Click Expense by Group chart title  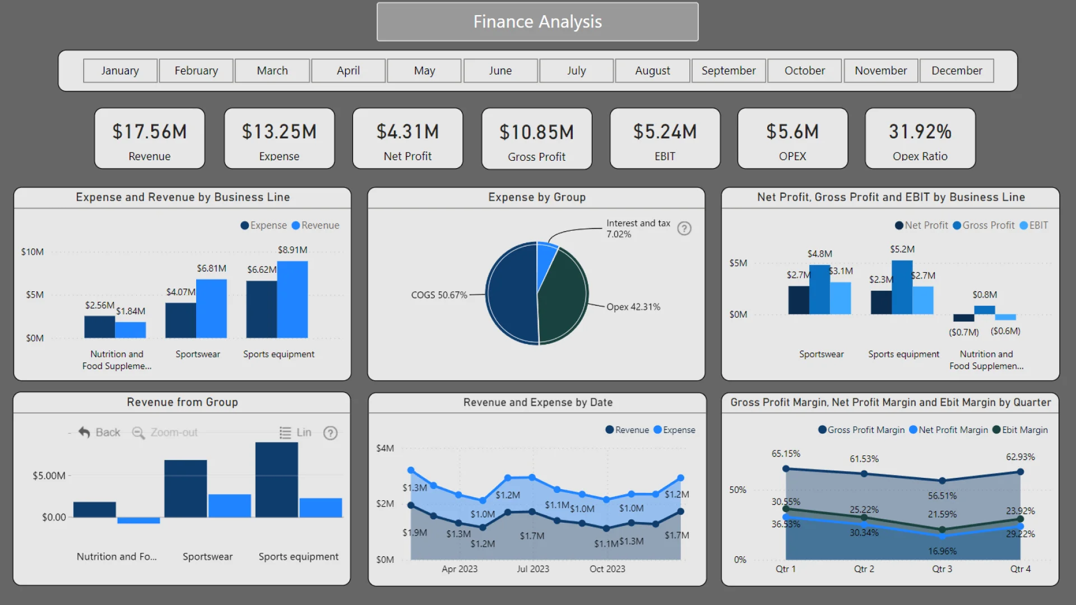pyautogui.click(x=537, y=197)
